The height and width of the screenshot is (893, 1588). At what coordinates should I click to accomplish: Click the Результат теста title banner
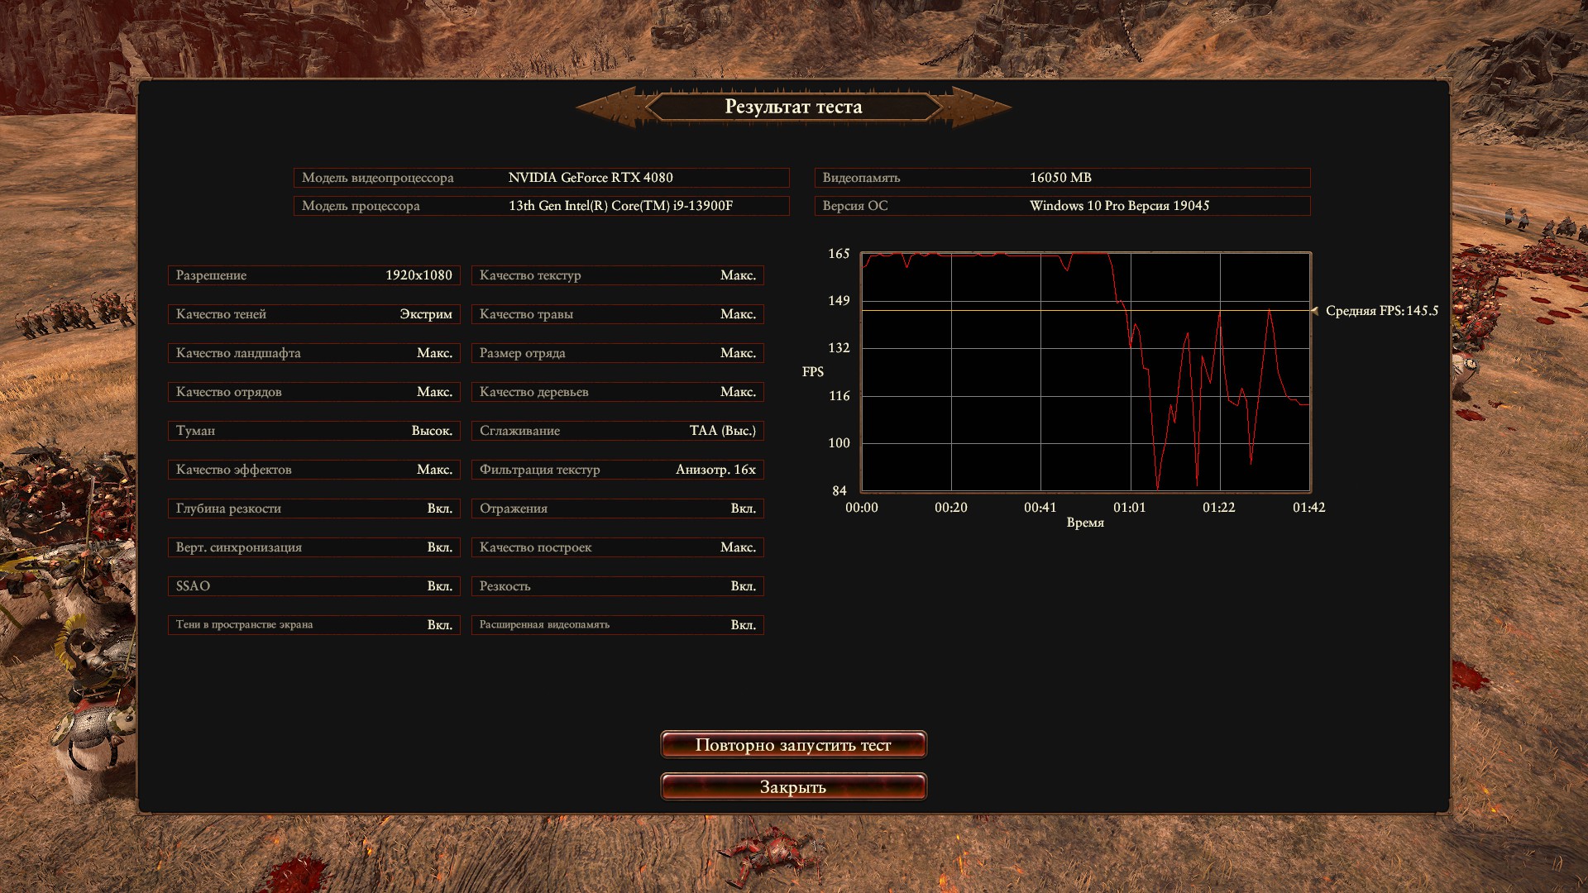pos(793,107)
